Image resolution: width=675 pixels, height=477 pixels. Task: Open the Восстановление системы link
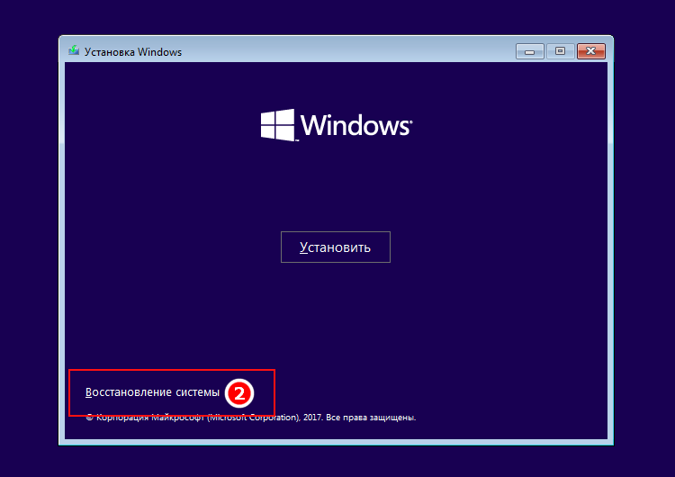tap(152, 392)
